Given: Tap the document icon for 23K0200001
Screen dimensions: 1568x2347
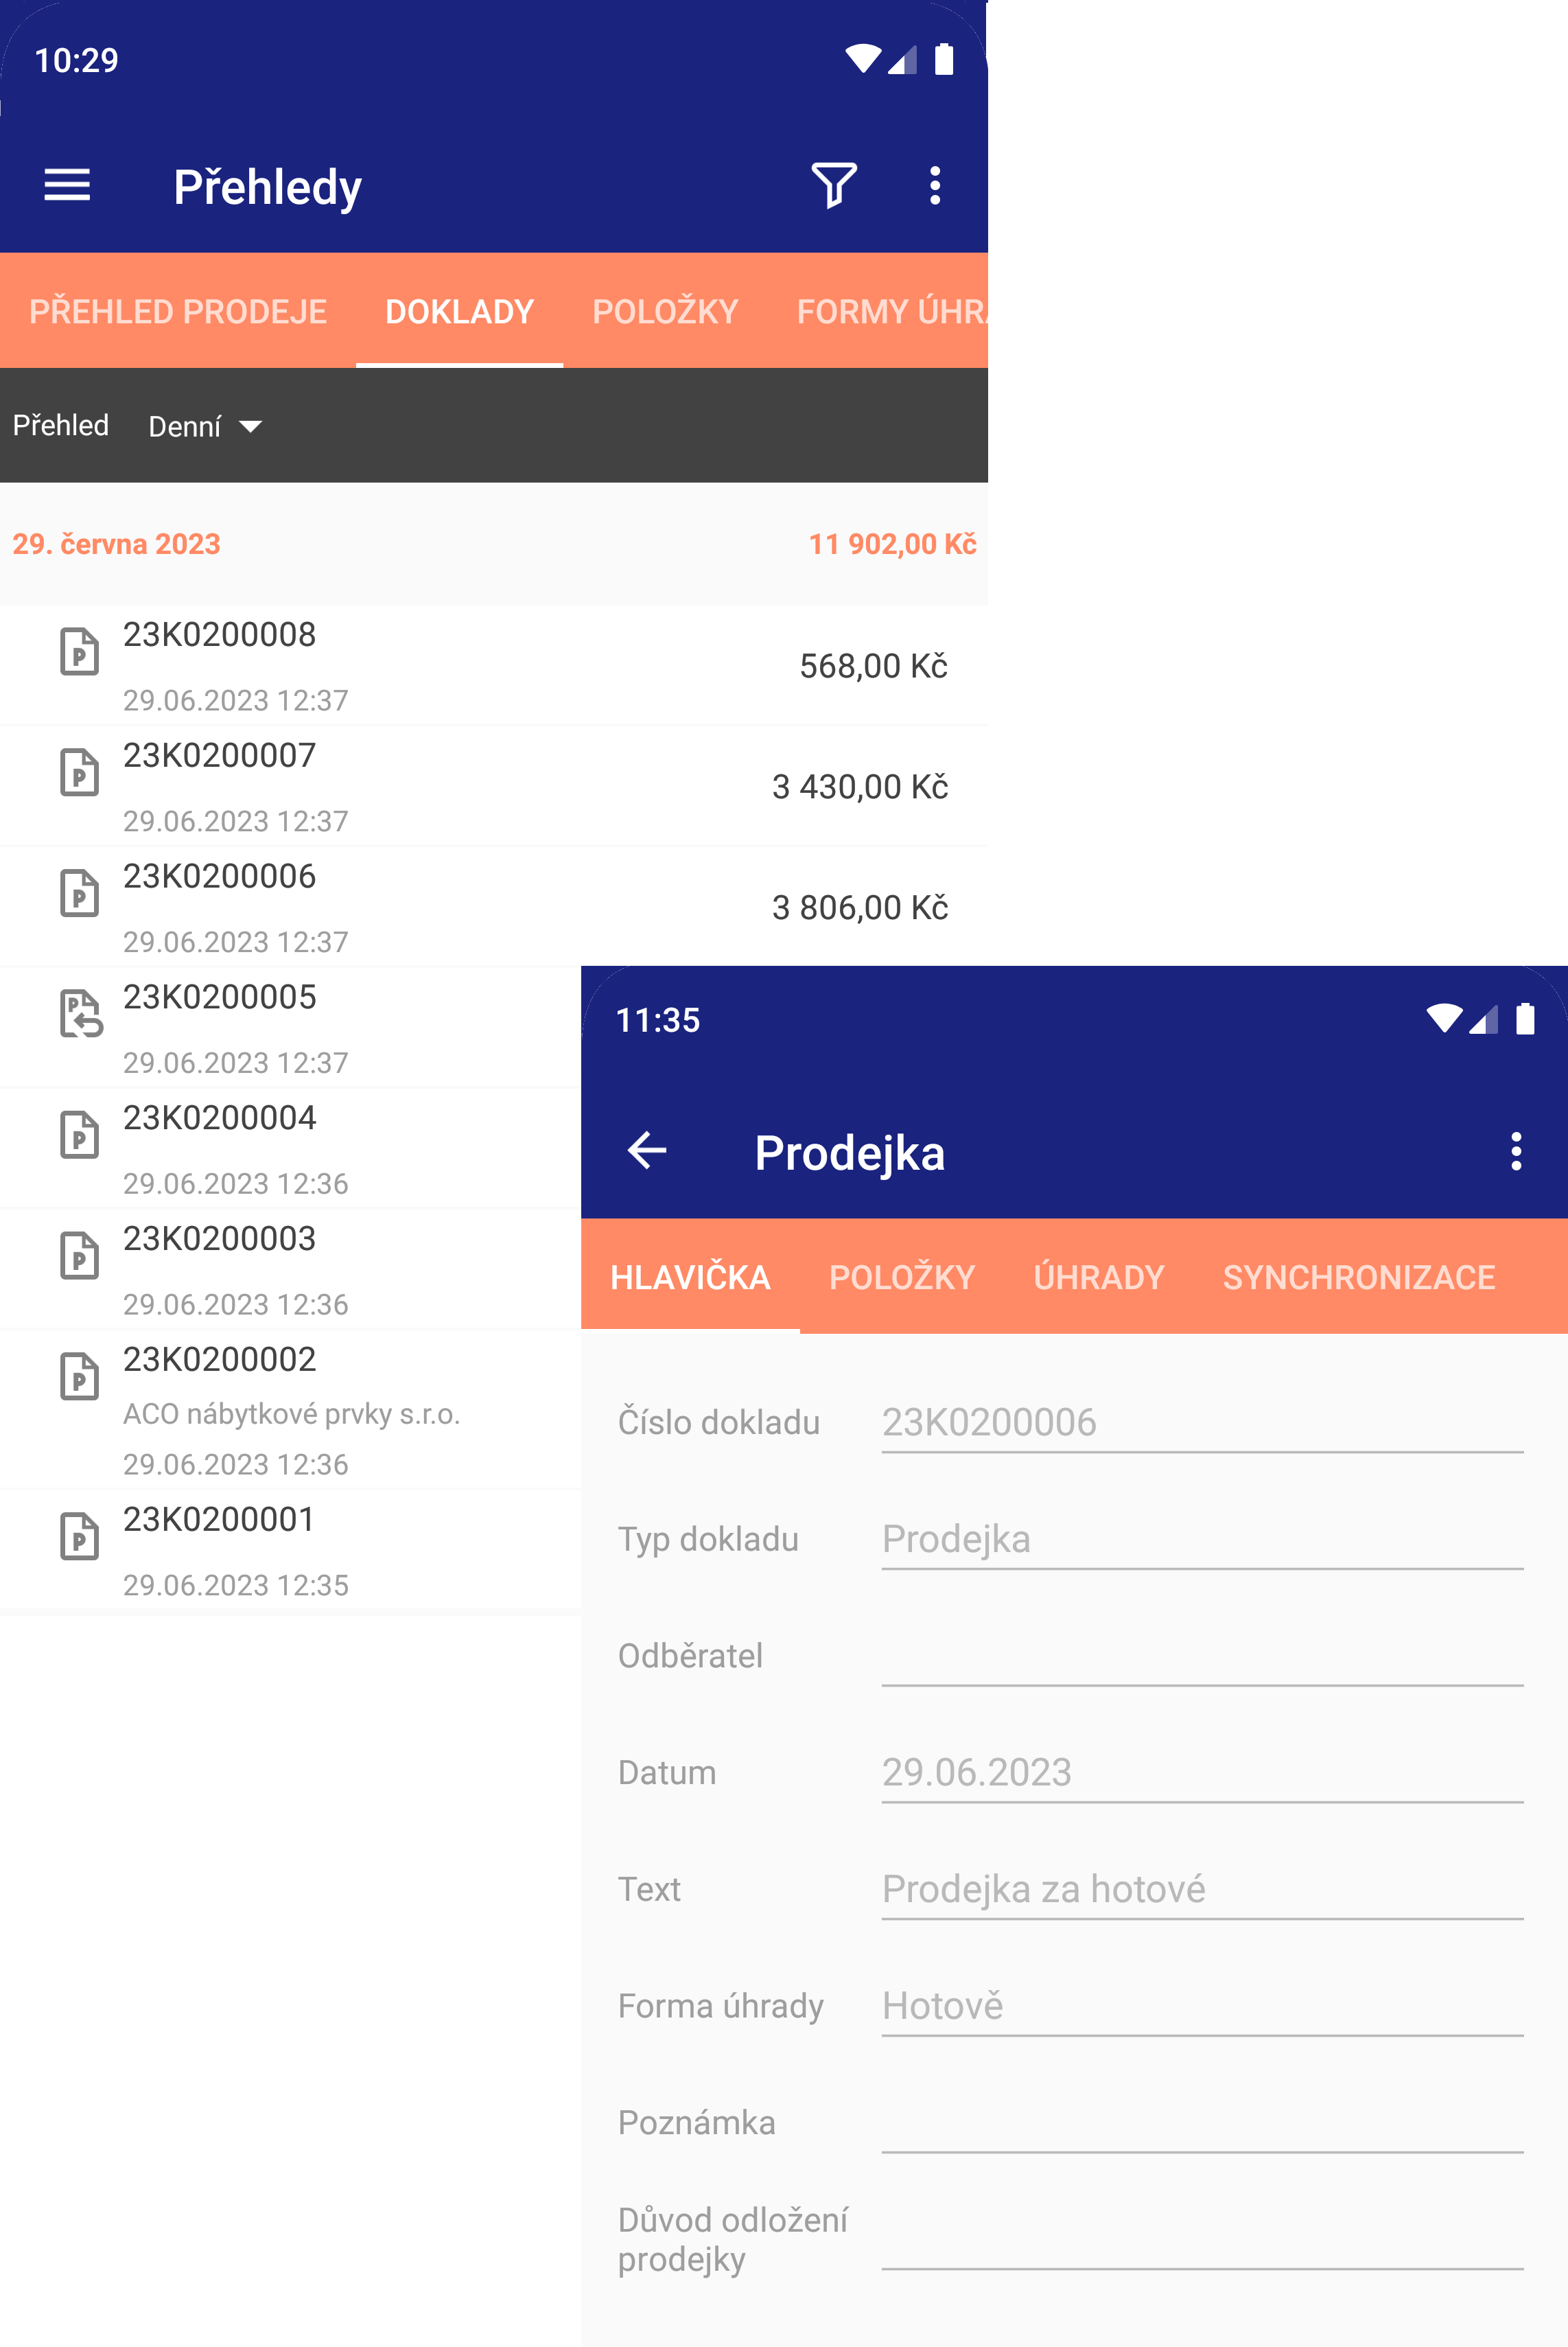Looking at the screenshot, I should coord(79,1536).
